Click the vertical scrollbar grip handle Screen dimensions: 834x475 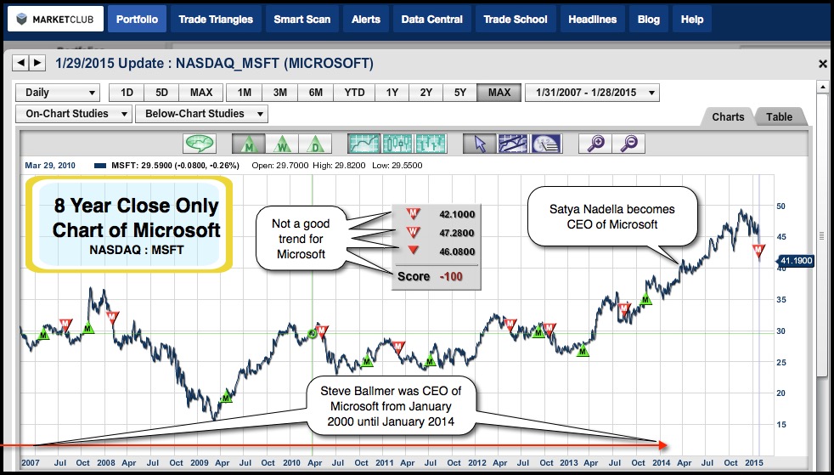[x=822, y=235]
